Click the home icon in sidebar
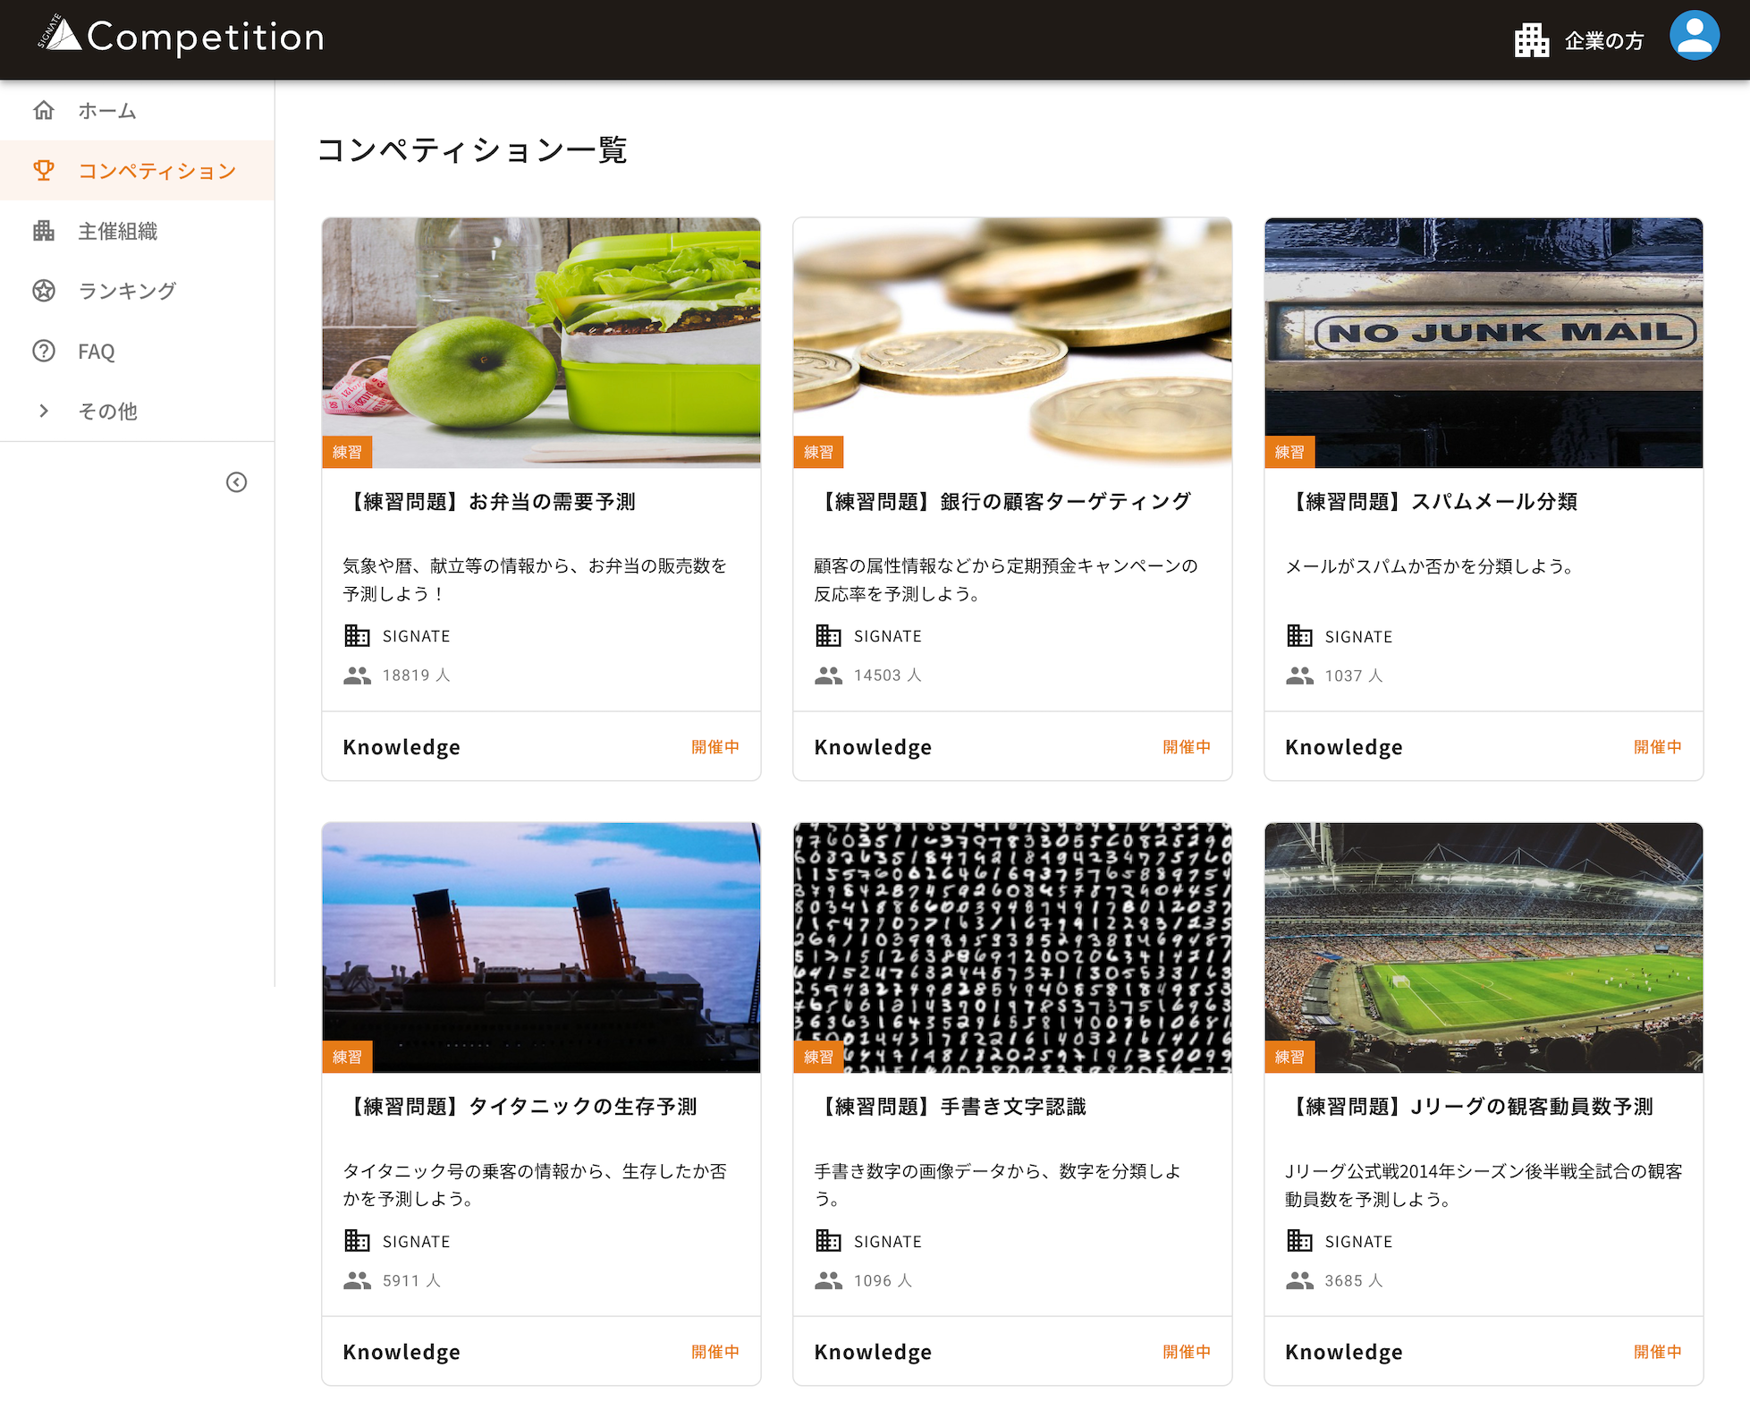The height and width of the screenshot is (1402, 1750). tap(44, 111)
